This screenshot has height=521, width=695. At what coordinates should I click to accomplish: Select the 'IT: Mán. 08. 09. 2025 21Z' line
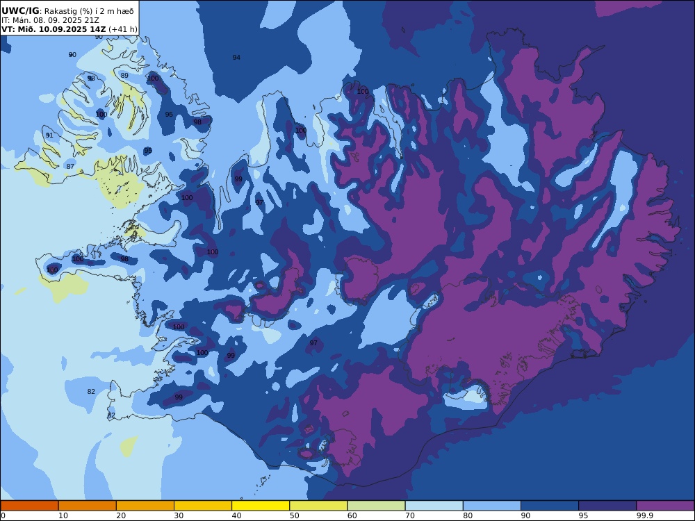pos(50,20)
